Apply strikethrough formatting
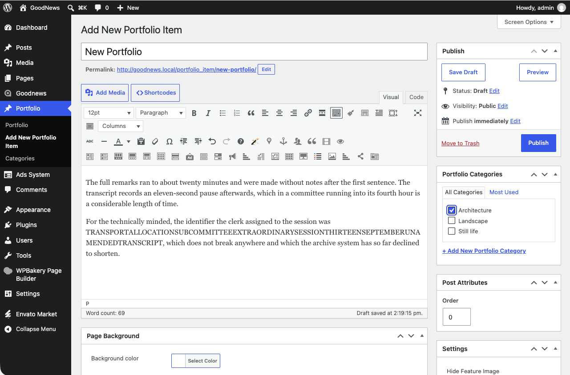The width and height of the screenshot is (570, 375). point(90,141)
